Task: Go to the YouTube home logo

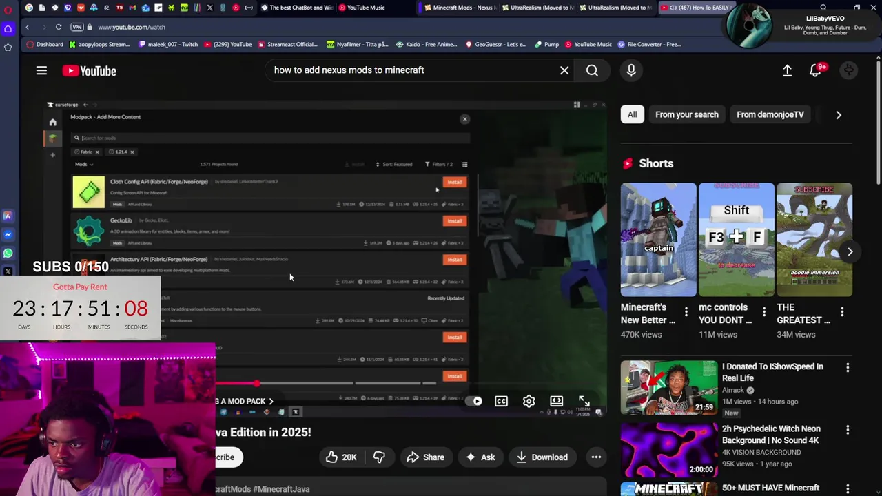Action: 89,70
